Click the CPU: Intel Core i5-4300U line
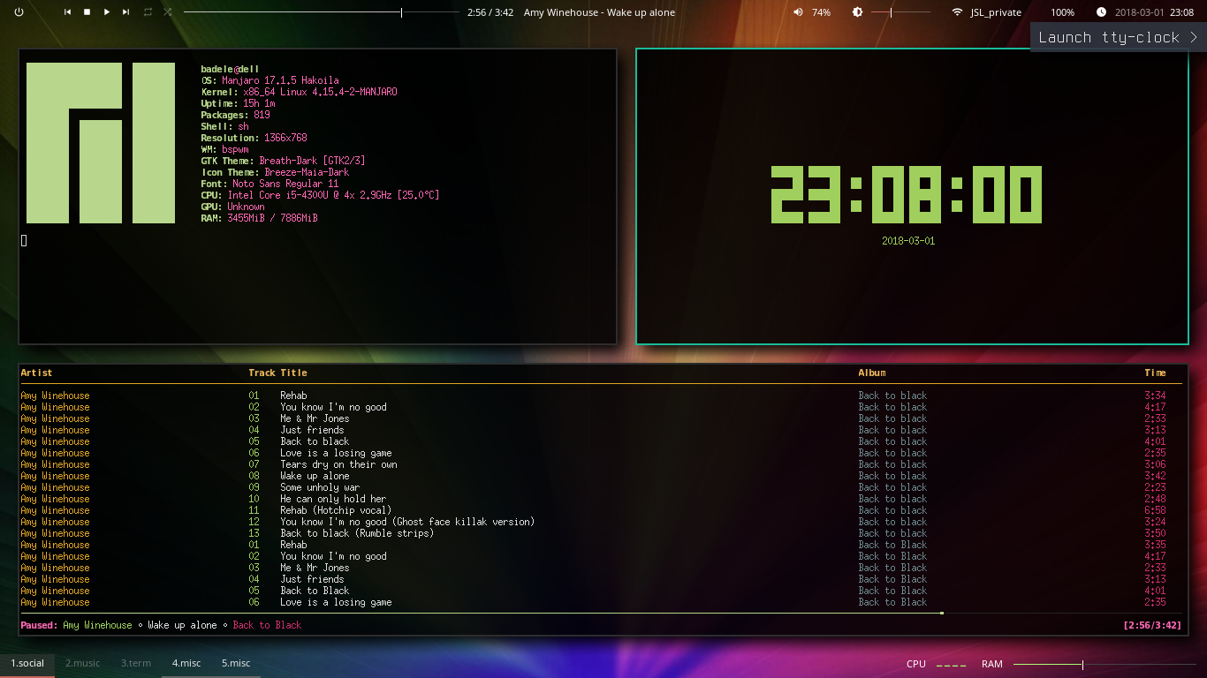This screenshot has width=1207, height=678. coord(320,195)
